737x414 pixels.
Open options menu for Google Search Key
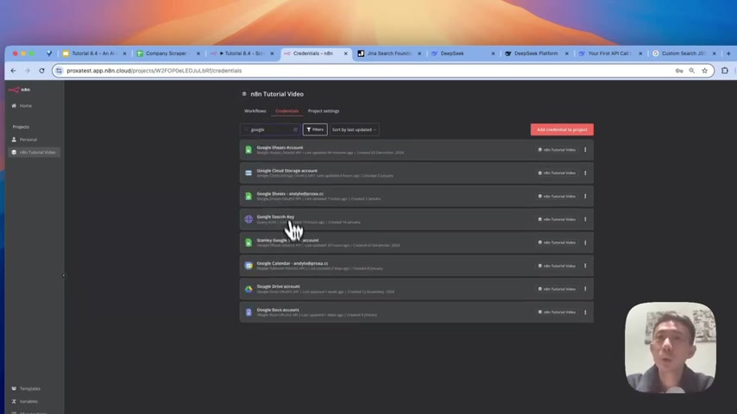pyautogui.click(x=585, y=219)
